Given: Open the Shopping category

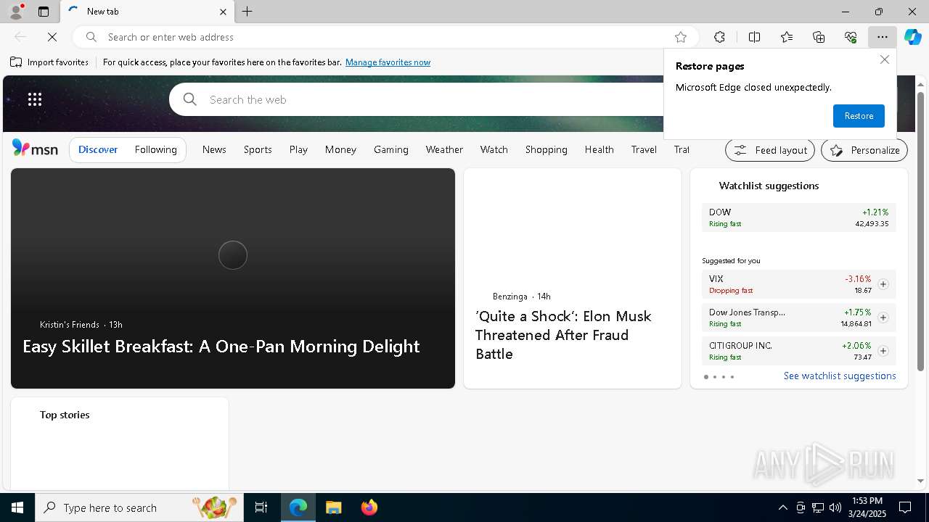Looking at the screenshot, I should click(x=546, y=149).
